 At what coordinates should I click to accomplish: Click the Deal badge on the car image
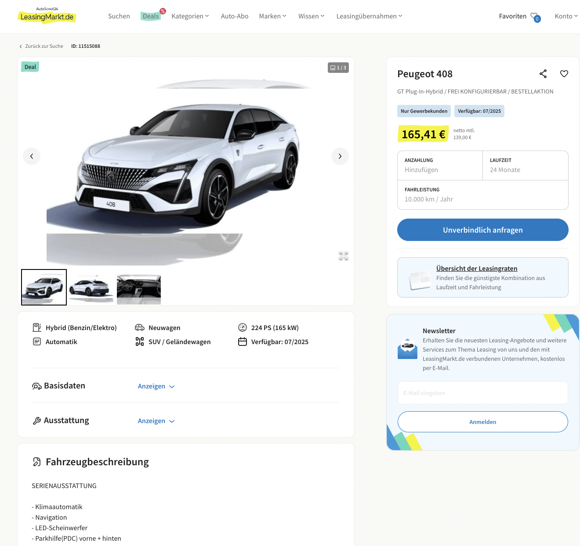click(x=30, y=67)
